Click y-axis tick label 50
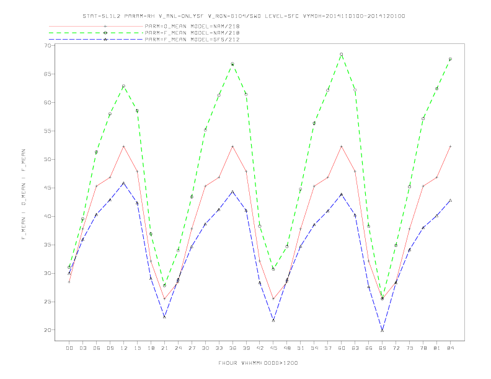This screenshot has height=379, width=491. (x=47, y=160)
